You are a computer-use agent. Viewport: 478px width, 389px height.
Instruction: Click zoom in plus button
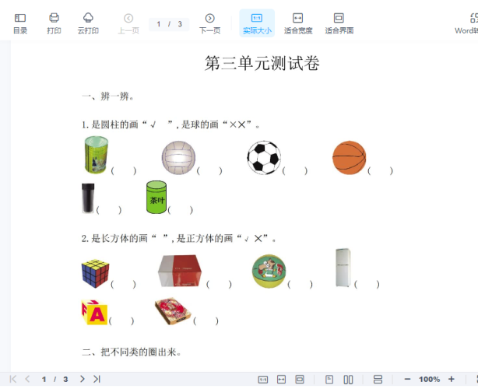pos(452,379)
